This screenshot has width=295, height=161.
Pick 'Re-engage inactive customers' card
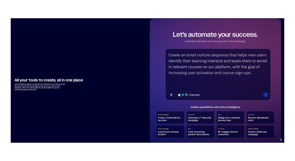pos(230,132)
